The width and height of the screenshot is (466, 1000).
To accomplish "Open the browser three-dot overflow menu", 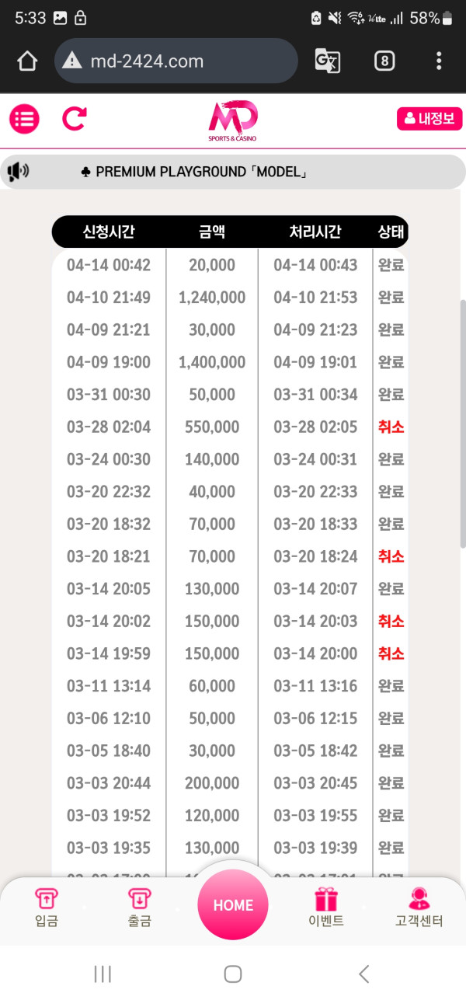I will [439, 61].
